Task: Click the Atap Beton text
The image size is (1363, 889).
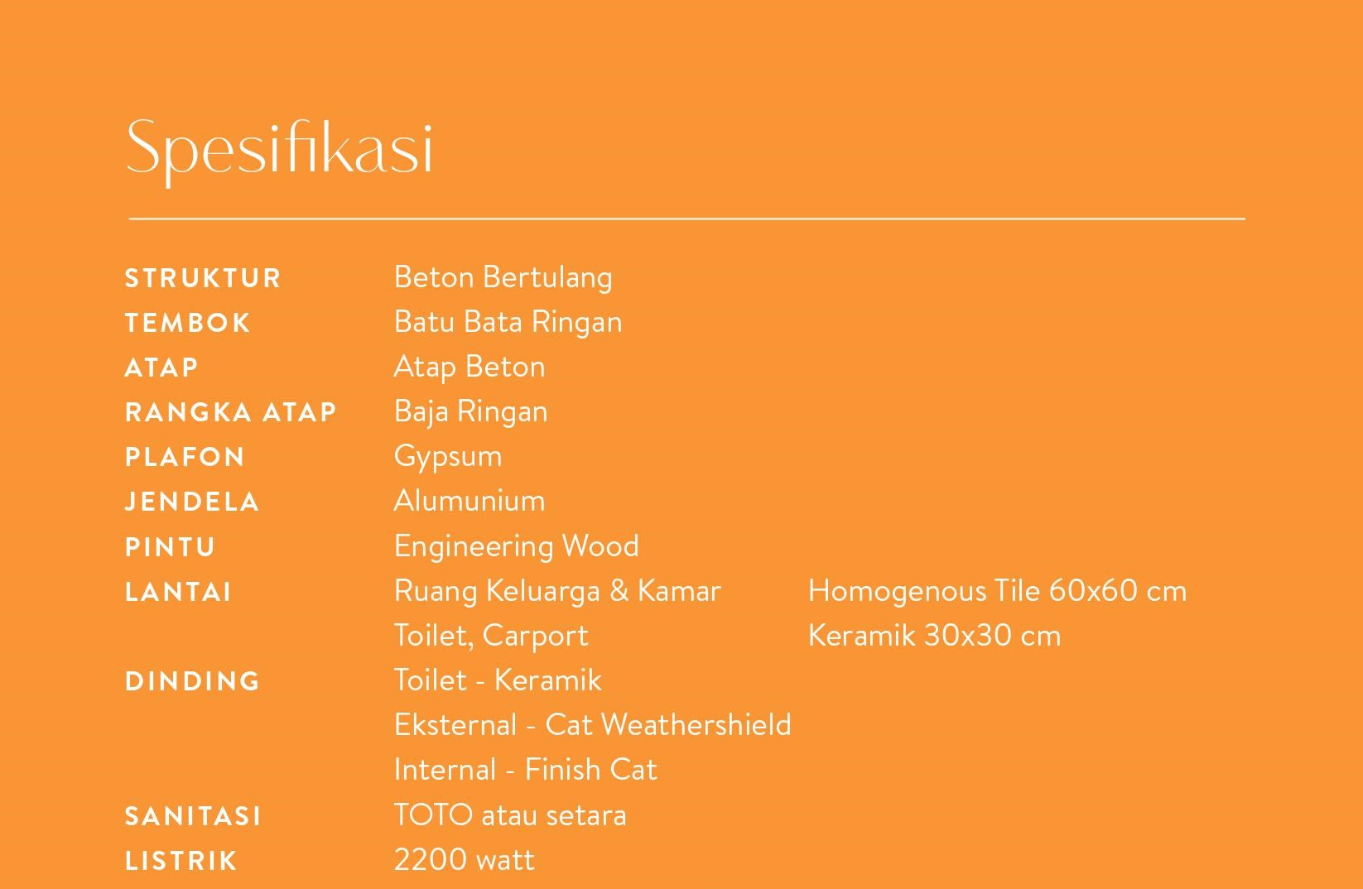Action: [x=469, y=367]
